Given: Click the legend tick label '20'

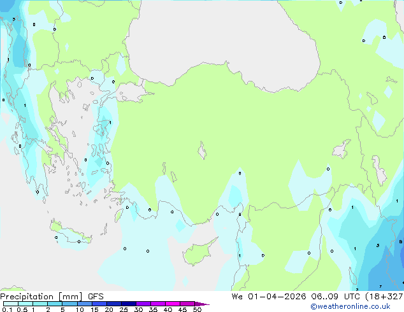Looking at the screenshot, I should [x=109, y=309].
